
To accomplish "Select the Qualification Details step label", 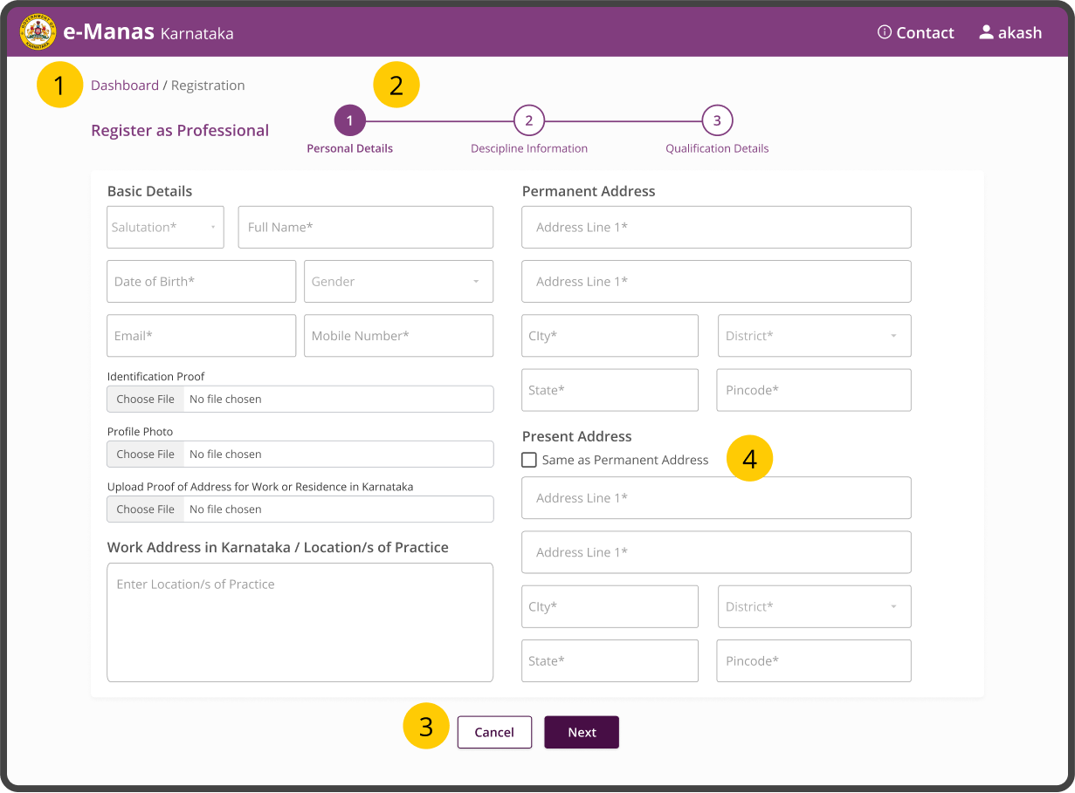I will pyautogui.click(x=717, y=148).
